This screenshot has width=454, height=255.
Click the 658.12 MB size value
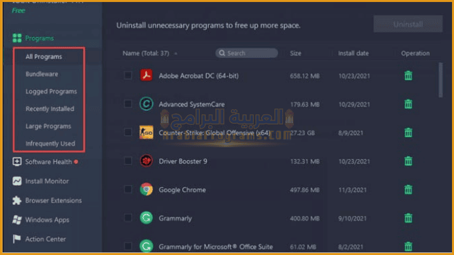(304, 76)
